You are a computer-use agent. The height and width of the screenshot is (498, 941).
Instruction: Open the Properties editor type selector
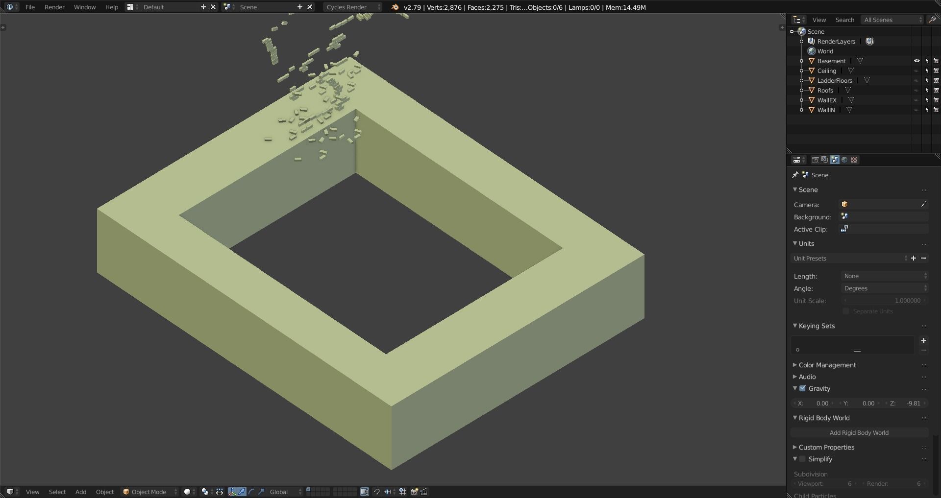[x=799, y=160]
